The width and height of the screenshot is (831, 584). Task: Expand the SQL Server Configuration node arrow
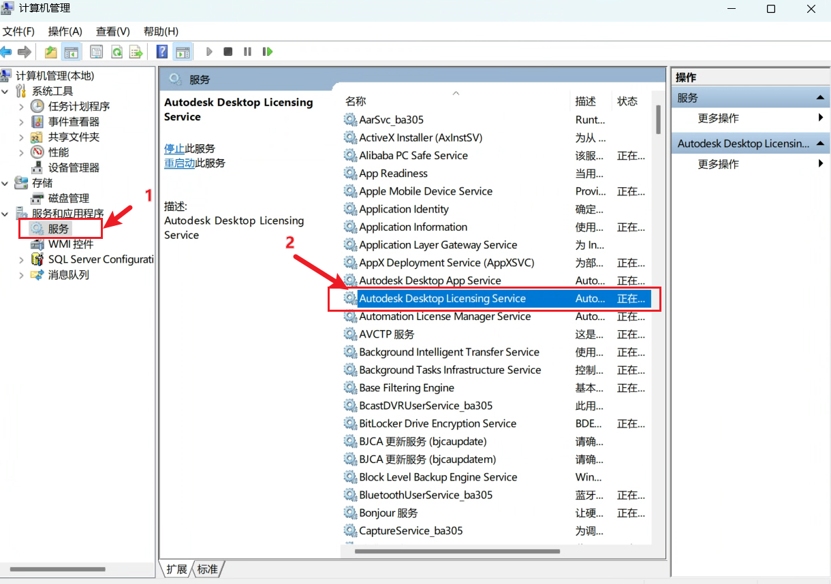coord(22,259)
